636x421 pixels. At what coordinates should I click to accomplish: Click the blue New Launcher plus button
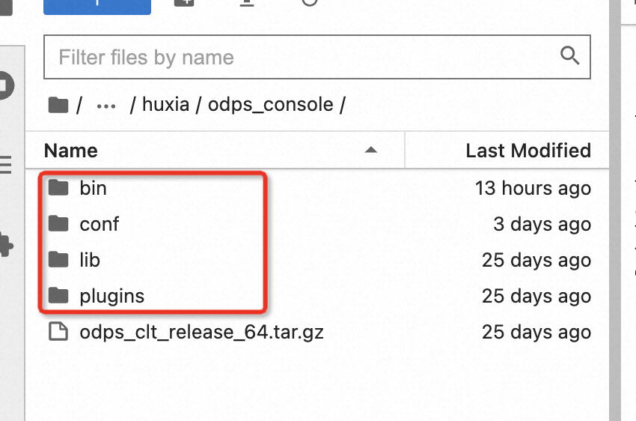[x=97, y=6]
